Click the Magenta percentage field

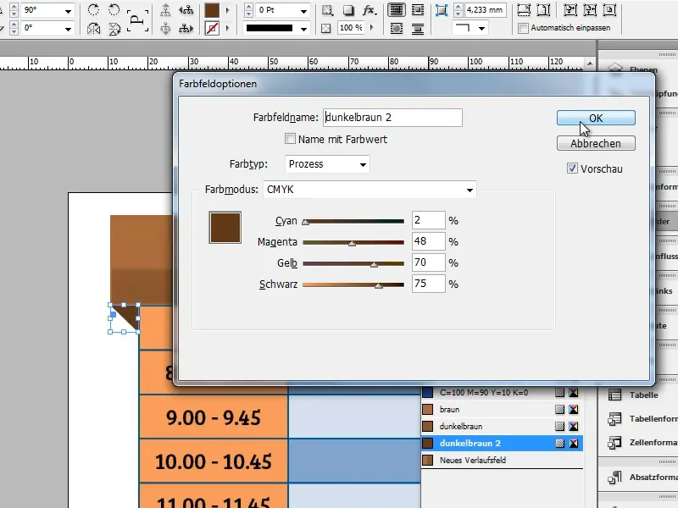tap(429, 241)
